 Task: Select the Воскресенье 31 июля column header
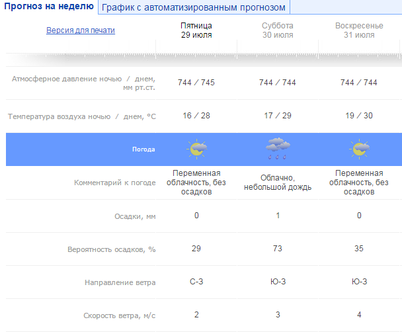pyautogui.click(x=359, y=30)
